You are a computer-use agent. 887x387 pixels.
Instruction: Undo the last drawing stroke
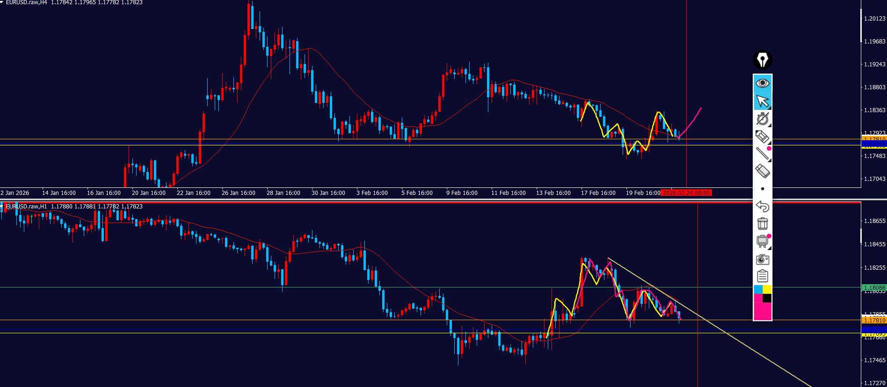pyautogui.click(x=763, y=206)
